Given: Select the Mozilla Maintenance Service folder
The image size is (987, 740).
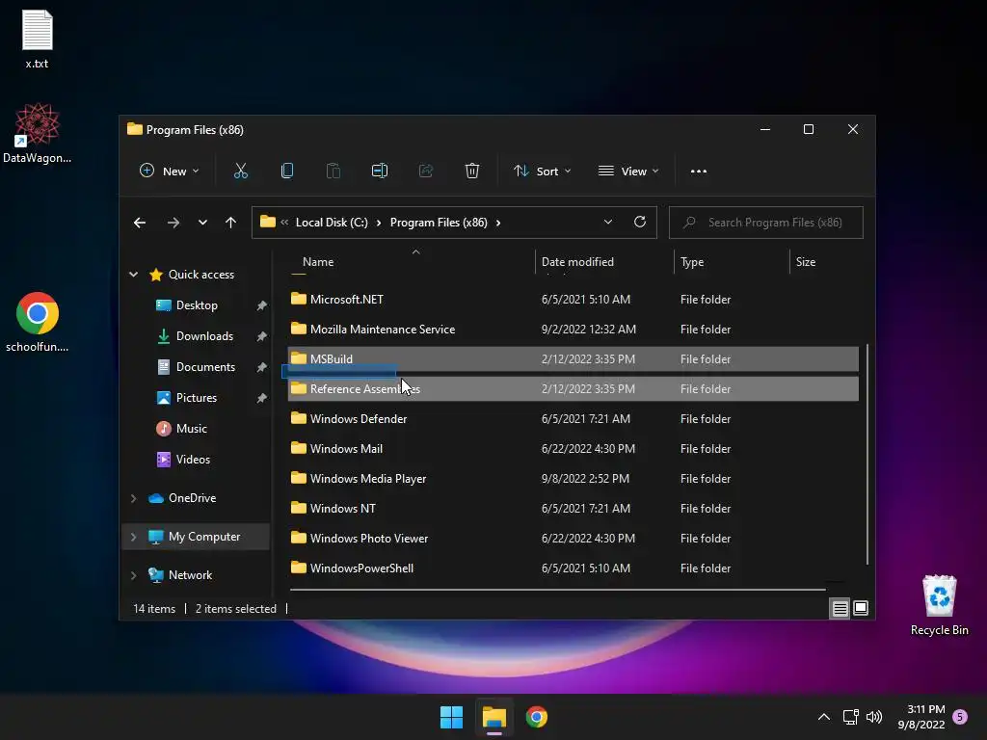Looking at the screenshot, I should (x=573, y=330).
